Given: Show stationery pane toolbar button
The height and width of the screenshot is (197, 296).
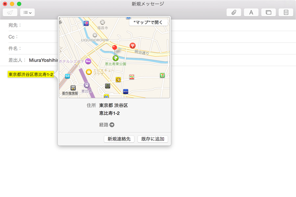Looking at the screenshot, I should tap(286, 12).
